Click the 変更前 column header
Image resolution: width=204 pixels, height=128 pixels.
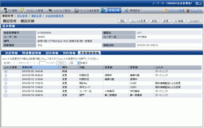[x=116, y=67]
